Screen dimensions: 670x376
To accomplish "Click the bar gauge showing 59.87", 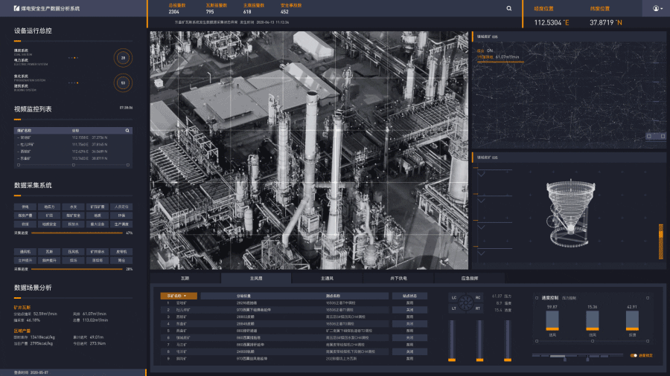I will tap(552, 320).
